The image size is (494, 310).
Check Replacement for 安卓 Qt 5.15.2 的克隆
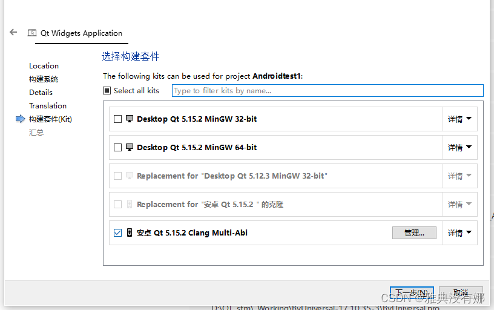[117, 205]
